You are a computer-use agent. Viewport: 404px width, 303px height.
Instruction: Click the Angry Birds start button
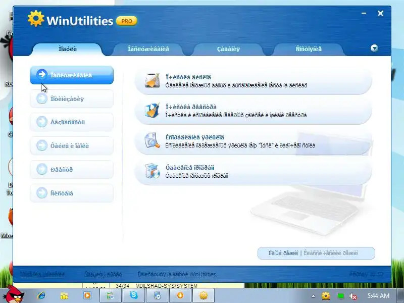click(14, 294)
